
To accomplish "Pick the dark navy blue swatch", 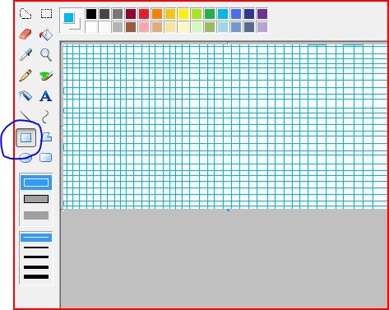I will point(249,14).
